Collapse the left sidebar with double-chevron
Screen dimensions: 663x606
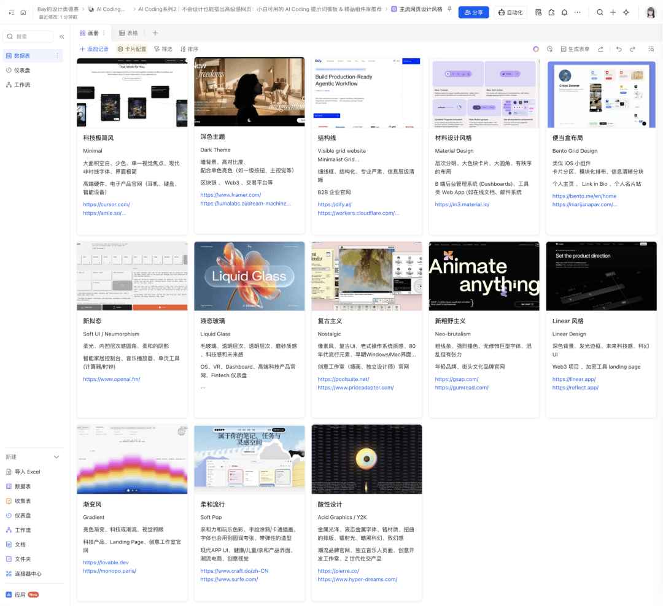[61, 37]
